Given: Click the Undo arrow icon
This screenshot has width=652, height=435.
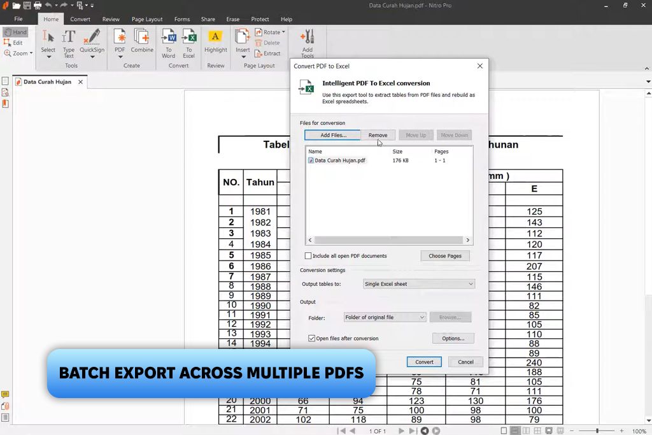Looking at the screenshot, I should (48, 5).
